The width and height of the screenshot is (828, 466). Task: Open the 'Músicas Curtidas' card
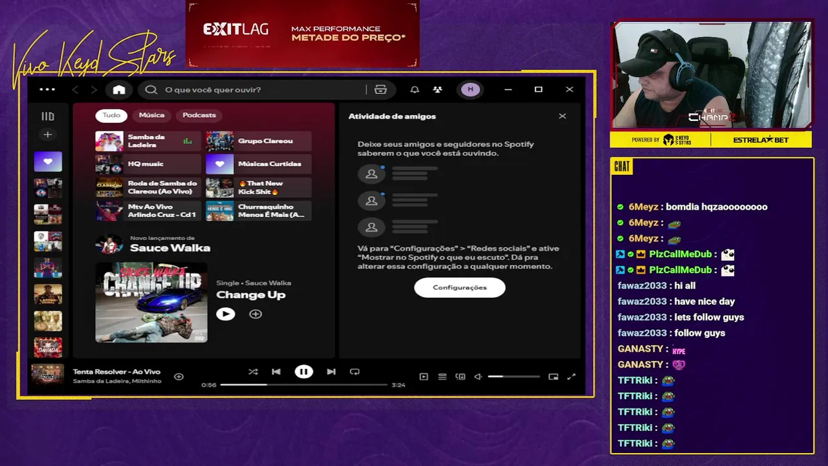point(258,164)
